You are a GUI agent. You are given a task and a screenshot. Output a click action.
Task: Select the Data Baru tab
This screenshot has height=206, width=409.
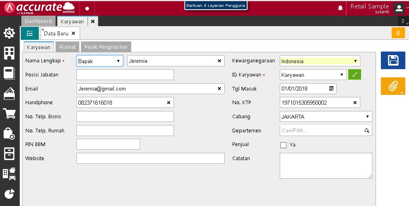56,33
